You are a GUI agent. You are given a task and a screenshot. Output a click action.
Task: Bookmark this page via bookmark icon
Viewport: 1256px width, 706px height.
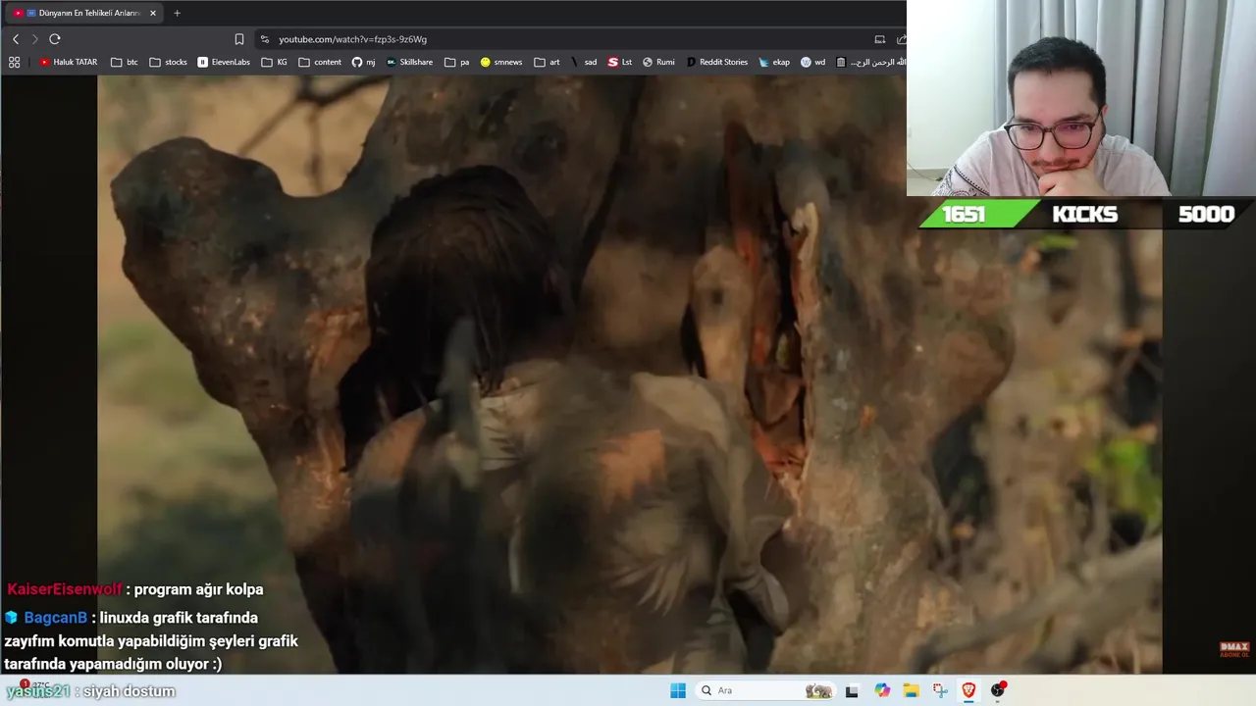[x=238, y=39]
